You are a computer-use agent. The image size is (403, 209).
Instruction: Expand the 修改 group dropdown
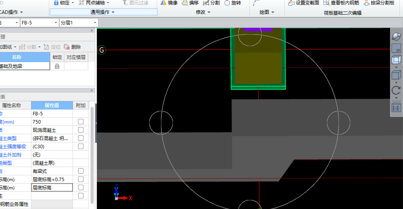tap(209, 12)
